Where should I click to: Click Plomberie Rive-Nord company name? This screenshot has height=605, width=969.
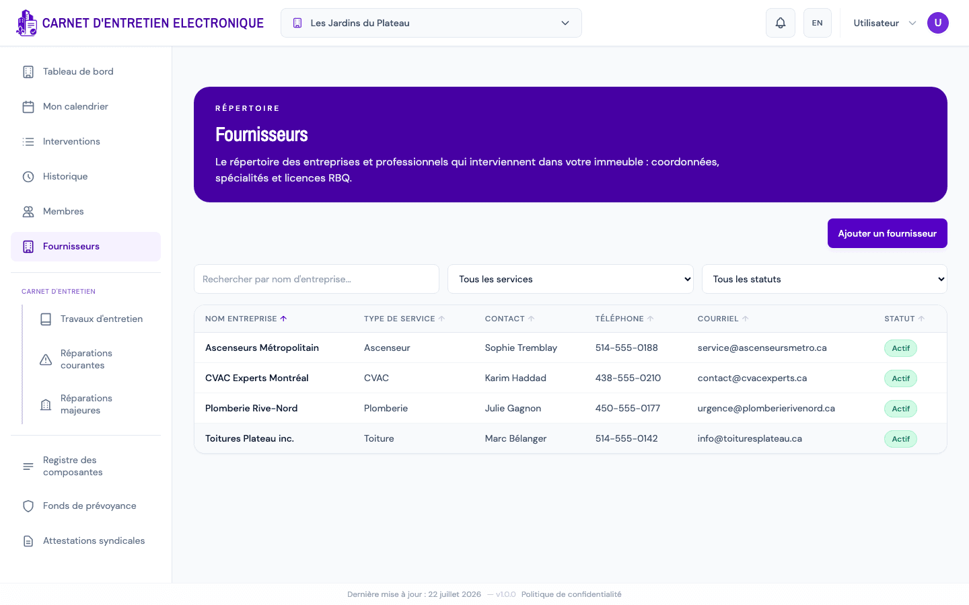pos(251,408)
